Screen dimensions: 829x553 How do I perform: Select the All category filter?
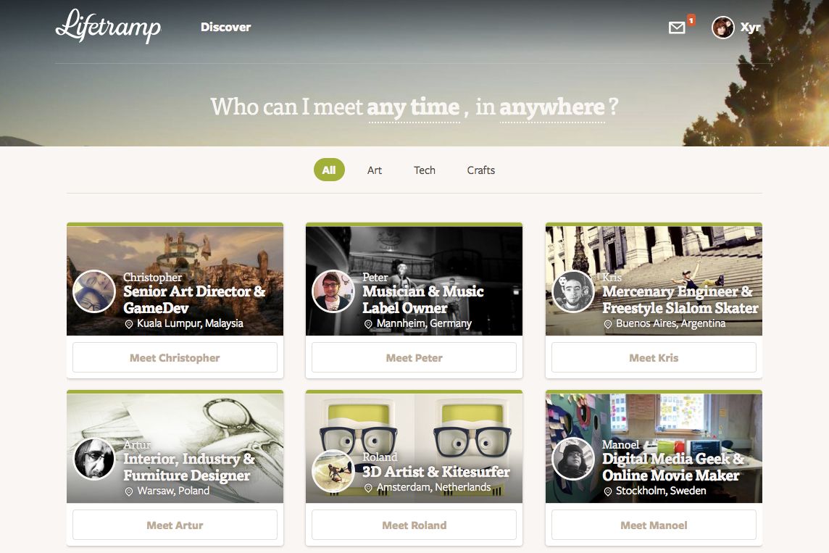tap(329, 170)
